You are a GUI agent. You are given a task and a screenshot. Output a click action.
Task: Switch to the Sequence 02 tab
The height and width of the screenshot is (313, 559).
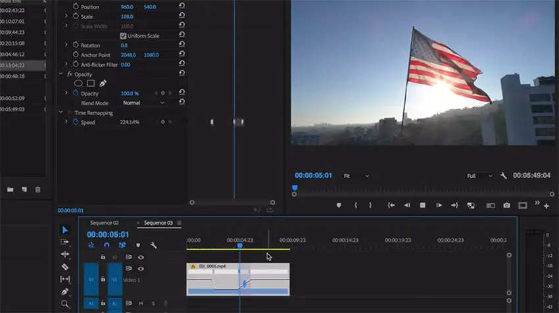[x=104, y=223]
